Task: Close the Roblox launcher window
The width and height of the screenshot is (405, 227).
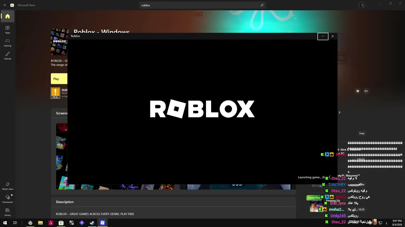Action: 333,36
